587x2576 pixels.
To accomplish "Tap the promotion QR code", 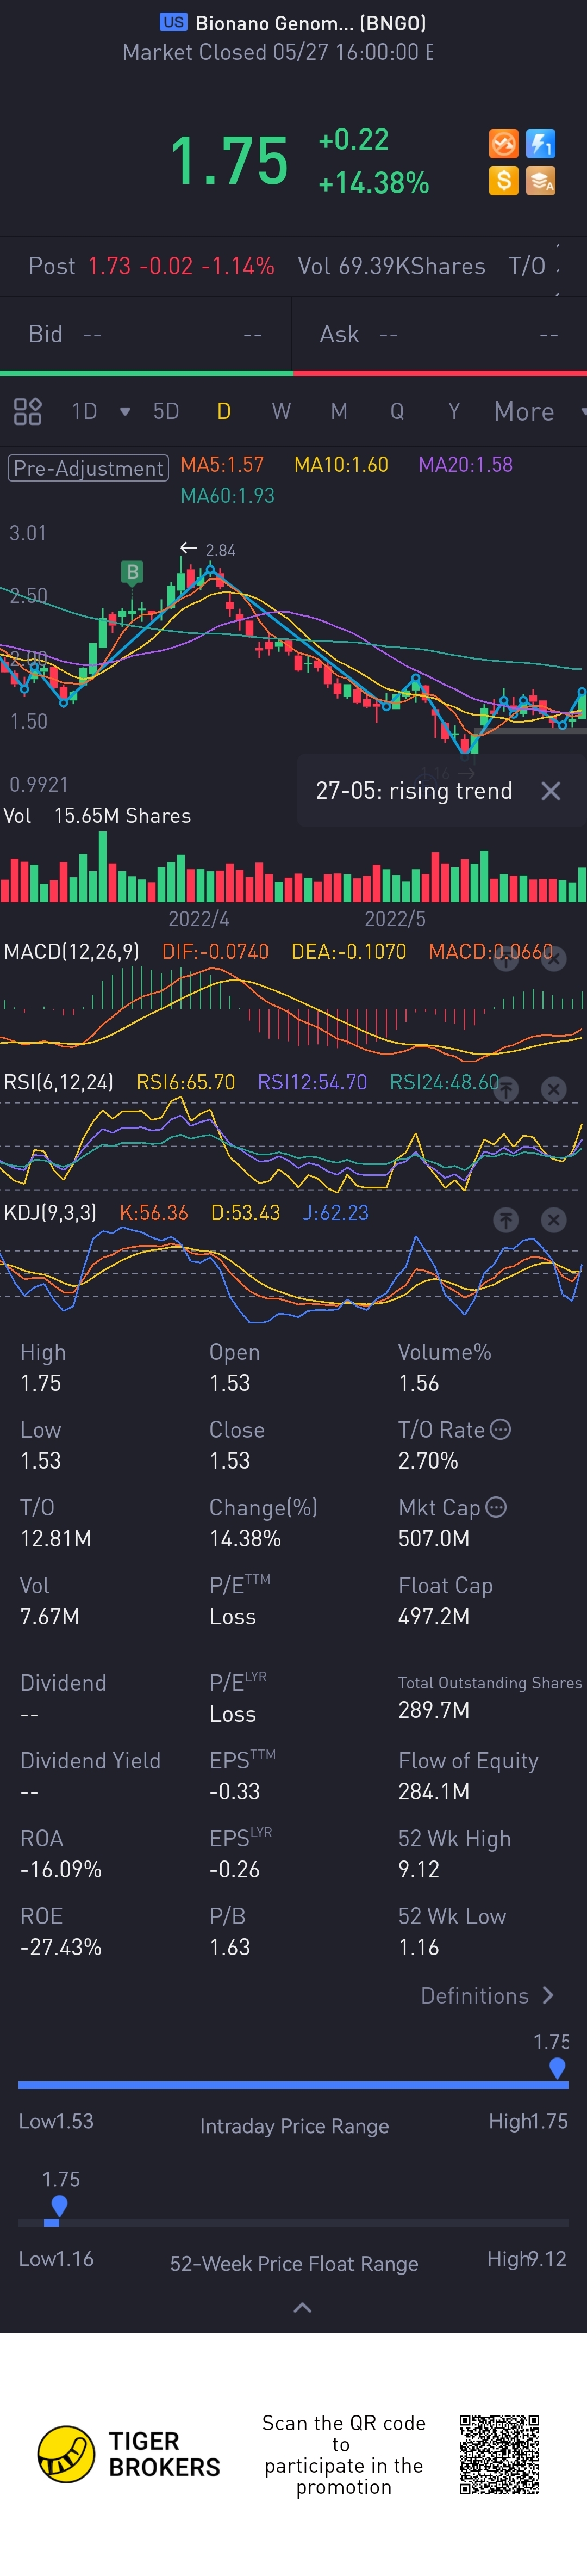I will 499,2454.
